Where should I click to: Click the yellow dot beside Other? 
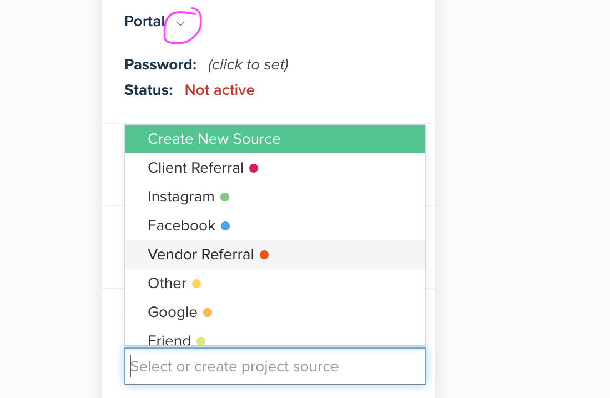pyautogui.click(x=196, y=283)
